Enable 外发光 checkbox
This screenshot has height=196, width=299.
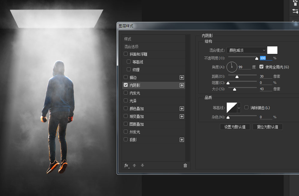126,132
